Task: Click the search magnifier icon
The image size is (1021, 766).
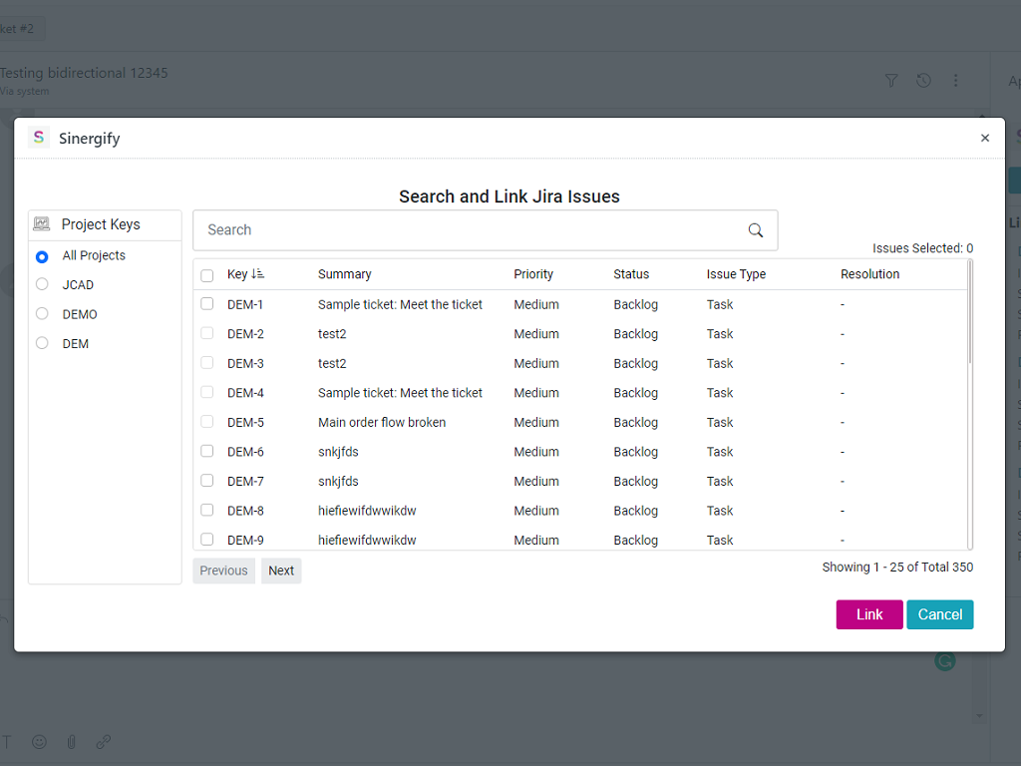Action: [x=756, y=230]
